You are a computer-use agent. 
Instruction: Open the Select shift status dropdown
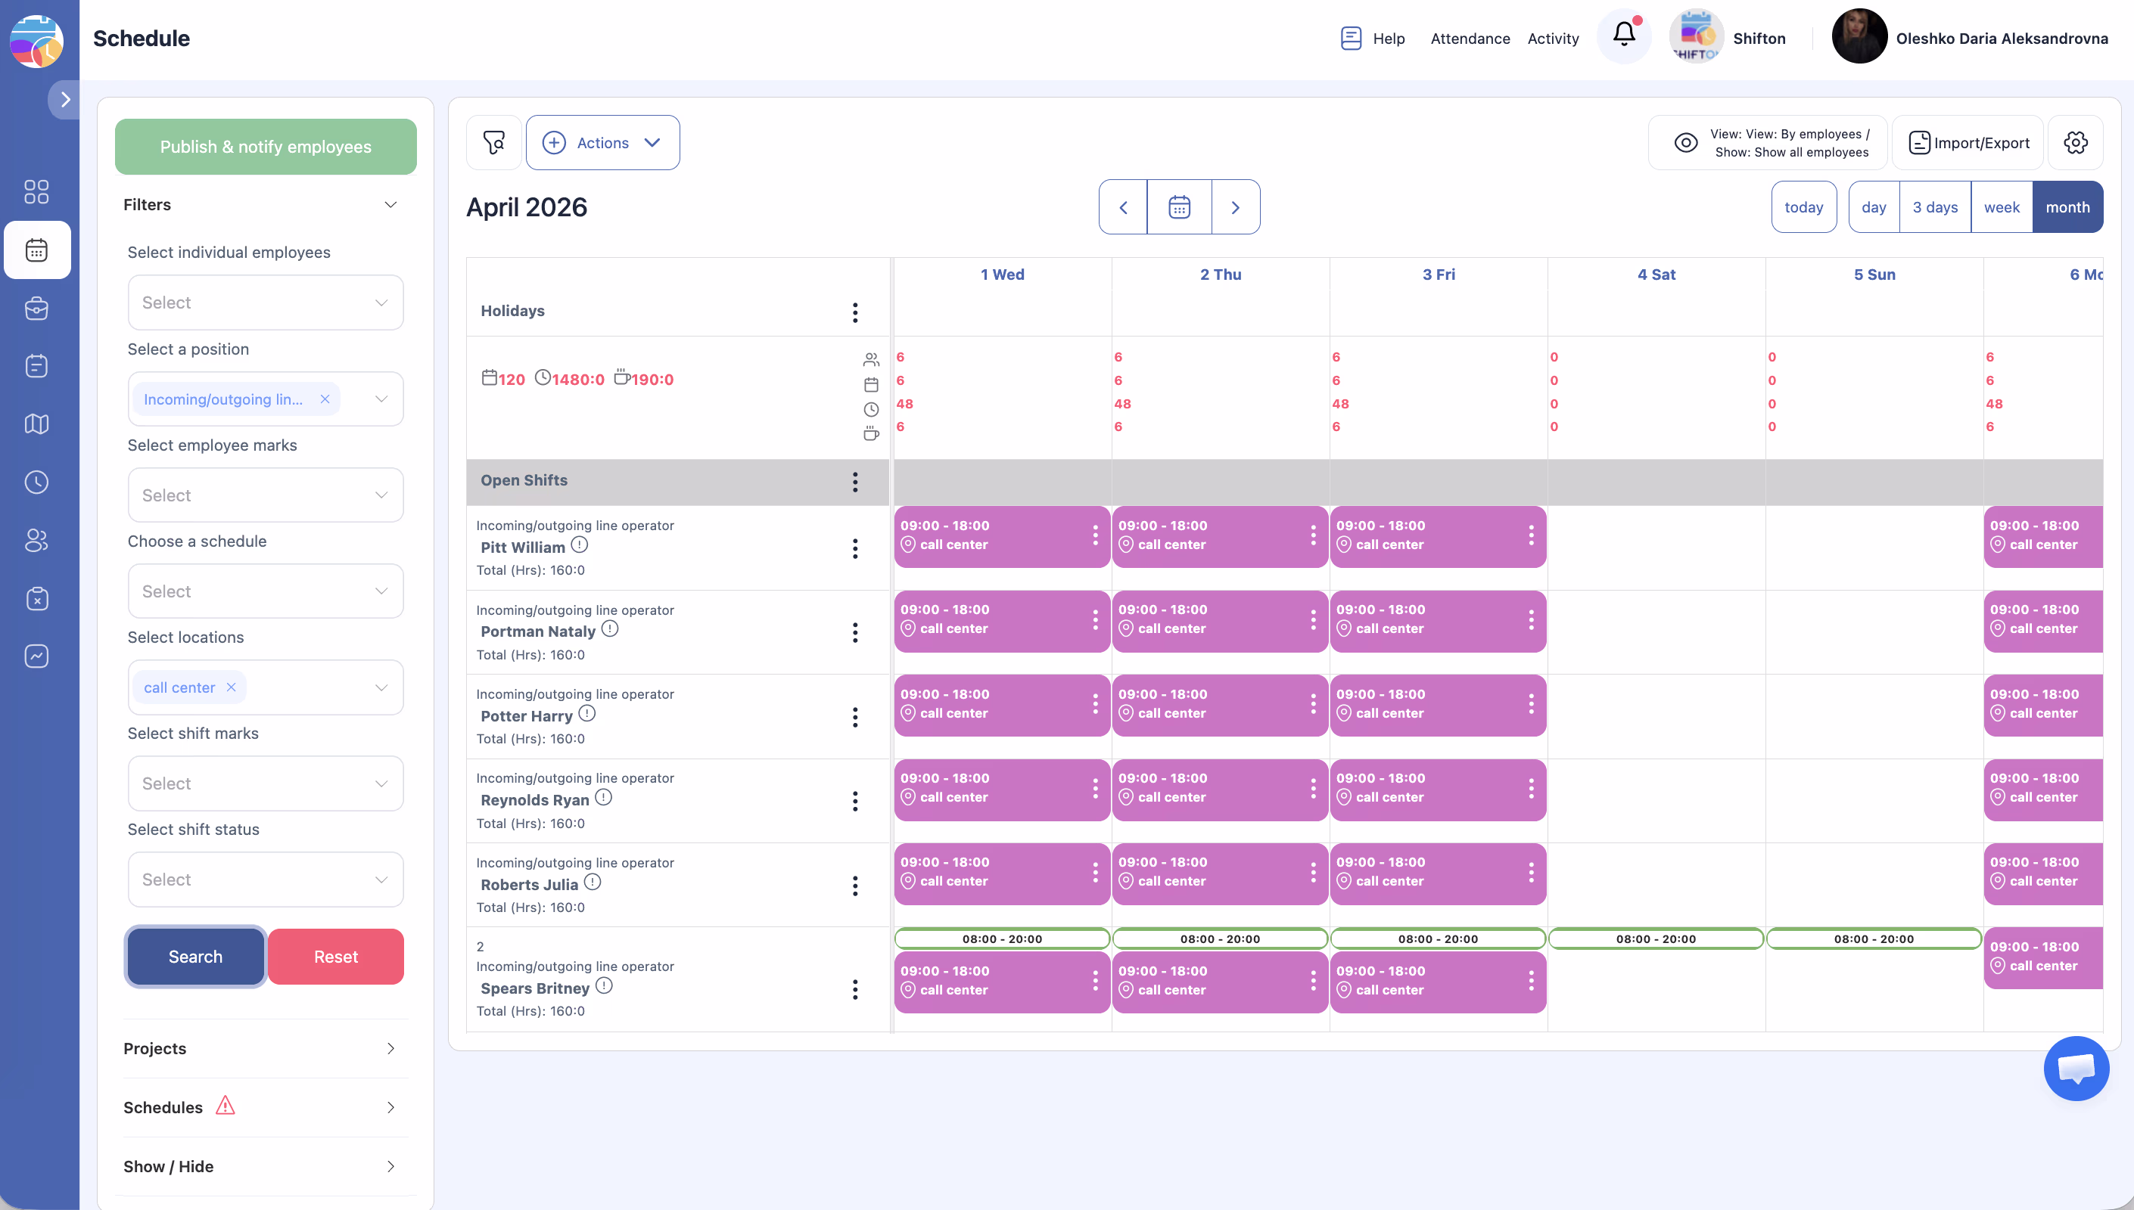point(265,880)
